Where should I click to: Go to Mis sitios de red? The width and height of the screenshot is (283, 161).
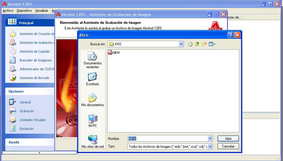(x=92, y=141)
